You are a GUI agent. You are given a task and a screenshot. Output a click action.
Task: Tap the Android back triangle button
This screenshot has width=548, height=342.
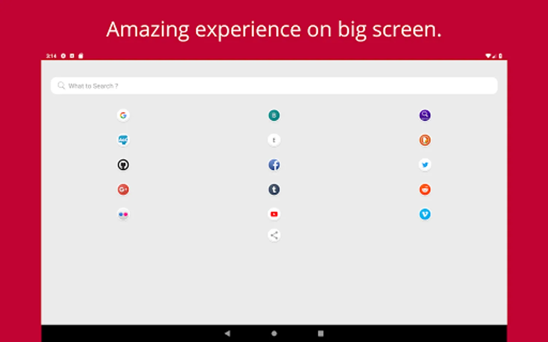coord(228,333)
